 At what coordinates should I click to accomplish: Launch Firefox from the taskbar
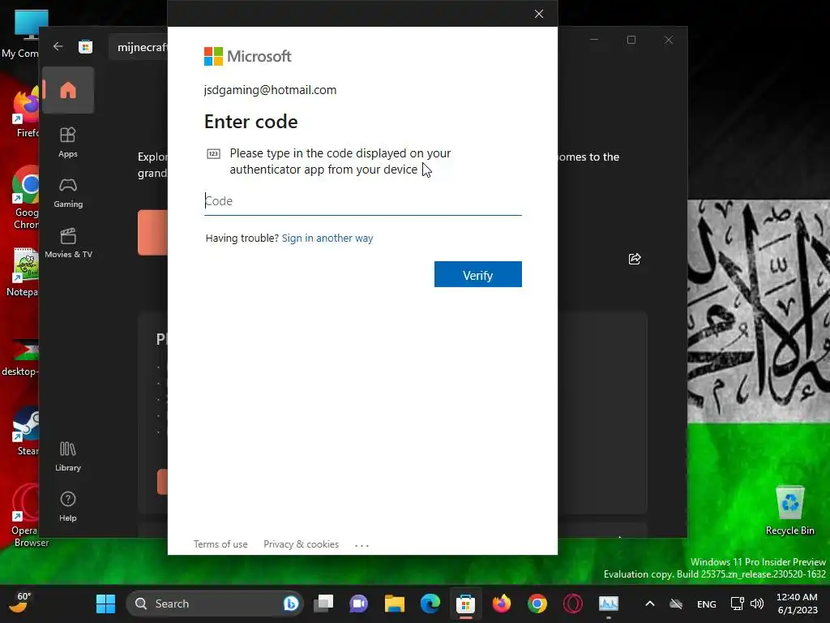pyautogui.click(x=501, y=604)
